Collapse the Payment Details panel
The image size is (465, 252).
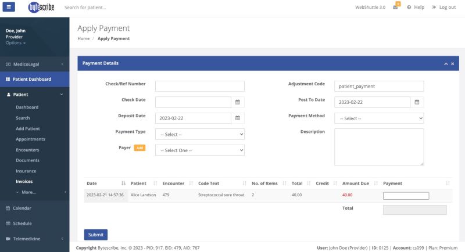click(x=445, y=63)
